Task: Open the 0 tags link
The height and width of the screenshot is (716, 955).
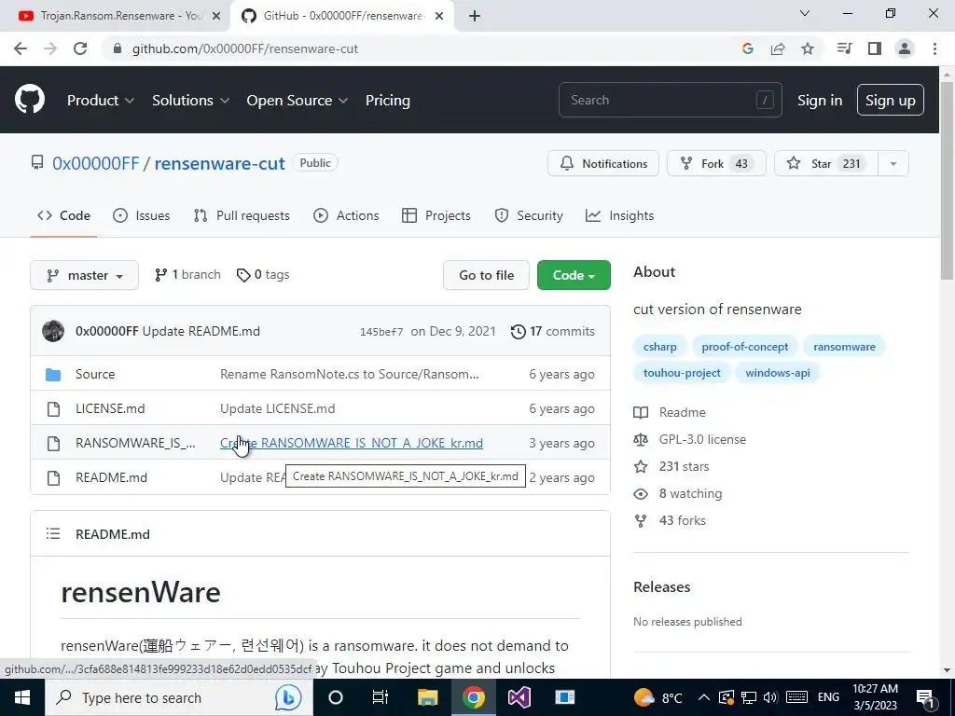Action: pyautogui.click(x=263, y=275)
